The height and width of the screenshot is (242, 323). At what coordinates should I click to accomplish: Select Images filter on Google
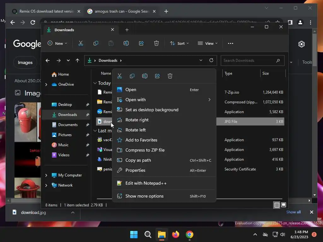click(x=25, y=62)
